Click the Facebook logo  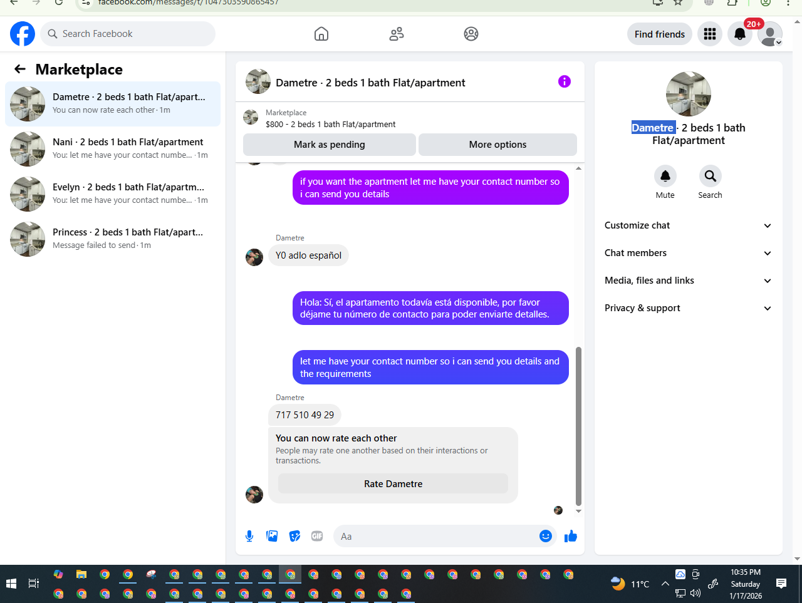[23, 34]
